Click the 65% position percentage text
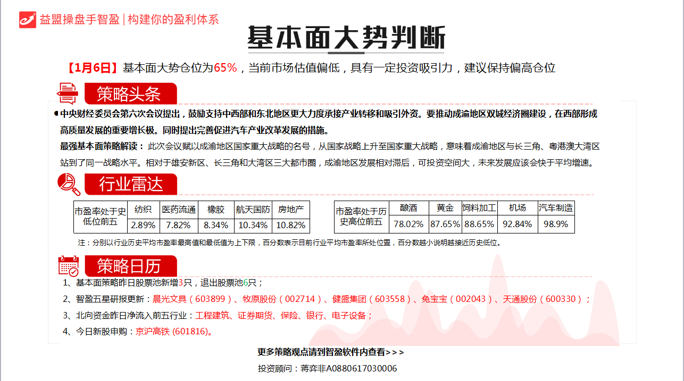Screen dimensions: 684x381 point(225,68)
